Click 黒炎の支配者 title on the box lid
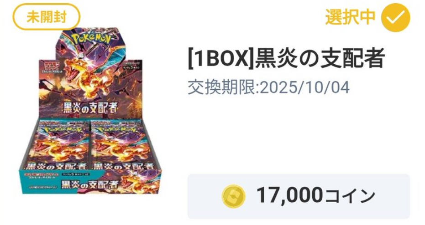Viewport: 425px width, 225px height. tap(90, 107)
